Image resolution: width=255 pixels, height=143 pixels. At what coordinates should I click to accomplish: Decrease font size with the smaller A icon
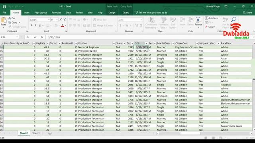click(x=65, y=19)
